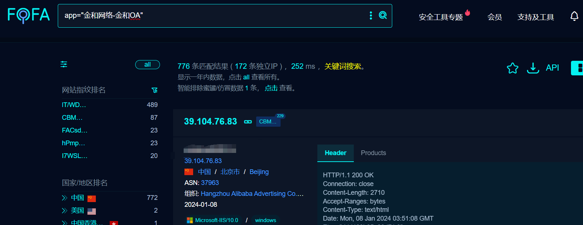Click the FOFA logo
The width and height of the screenshot is (583, 225).
pos(28,15)
